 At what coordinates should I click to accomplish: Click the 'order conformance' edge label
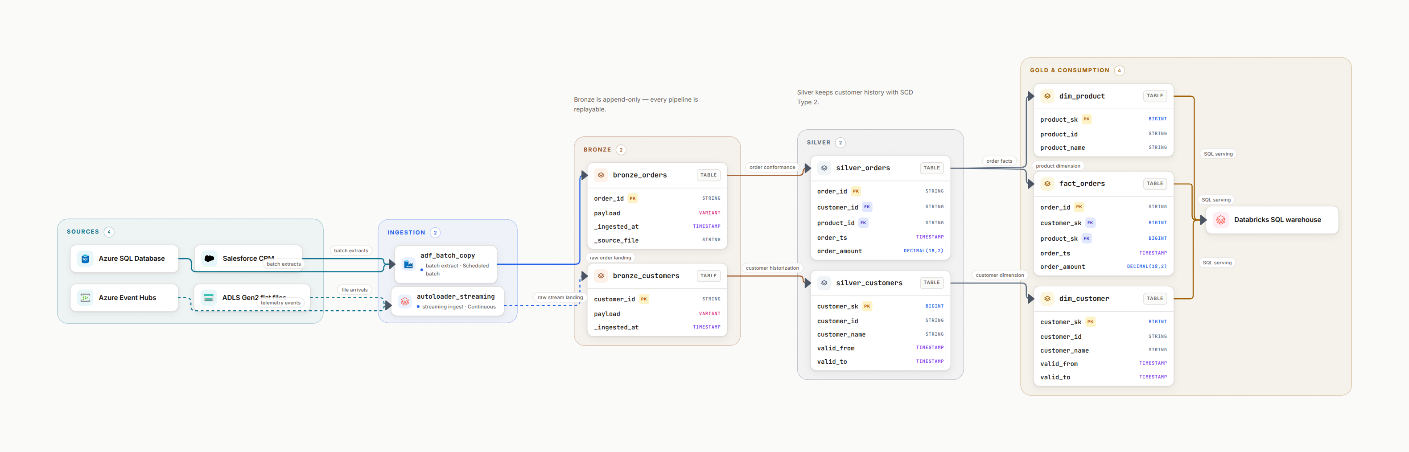pyautogui.click(x=772, y=168)
